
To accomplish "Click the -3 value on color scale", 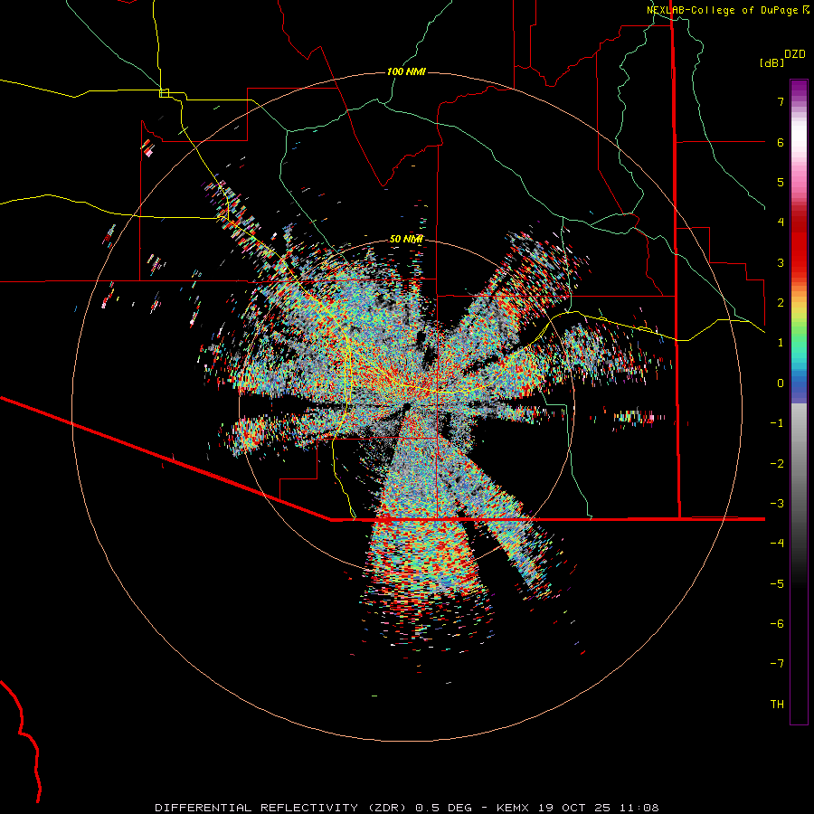I will coord(777,504).
